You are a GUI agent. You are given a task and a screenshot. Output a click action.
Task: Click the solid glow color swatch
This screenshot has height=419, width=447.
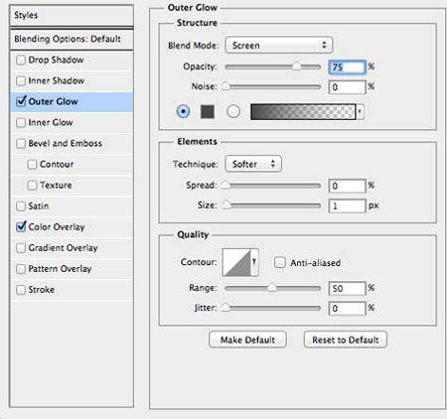(208, 111)
